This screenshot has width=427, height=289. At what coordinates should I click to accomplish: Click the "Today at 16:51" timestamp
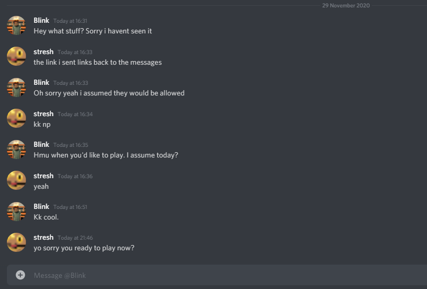(x=70, y=207)
